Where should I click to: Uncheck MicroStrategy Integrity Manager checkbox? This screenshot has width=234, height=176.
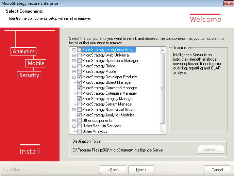[79, 99]
